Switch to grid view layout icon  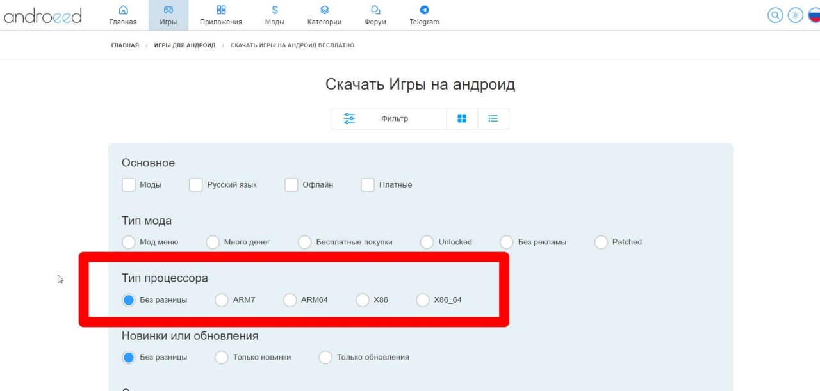pos(462,118)
